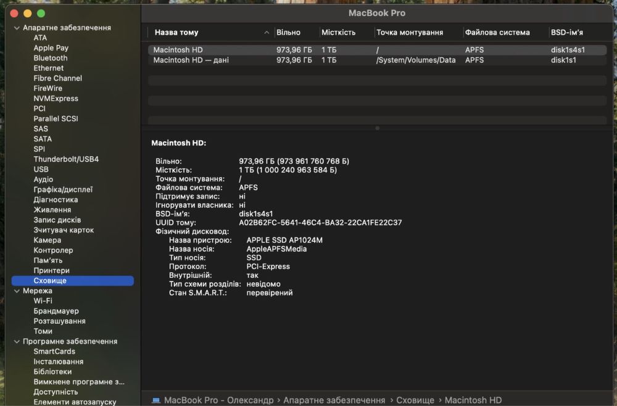Select SATA in the sidebar
Viewport: 617px width, 406px height.
[x=43, y=139]
